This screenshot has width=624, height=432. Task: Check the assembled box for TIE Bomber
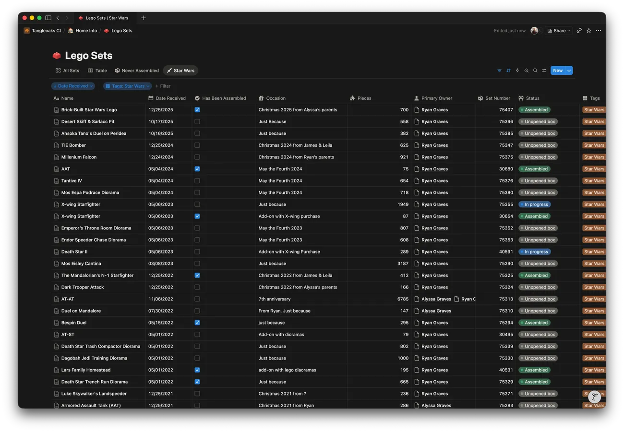[197, 145]
